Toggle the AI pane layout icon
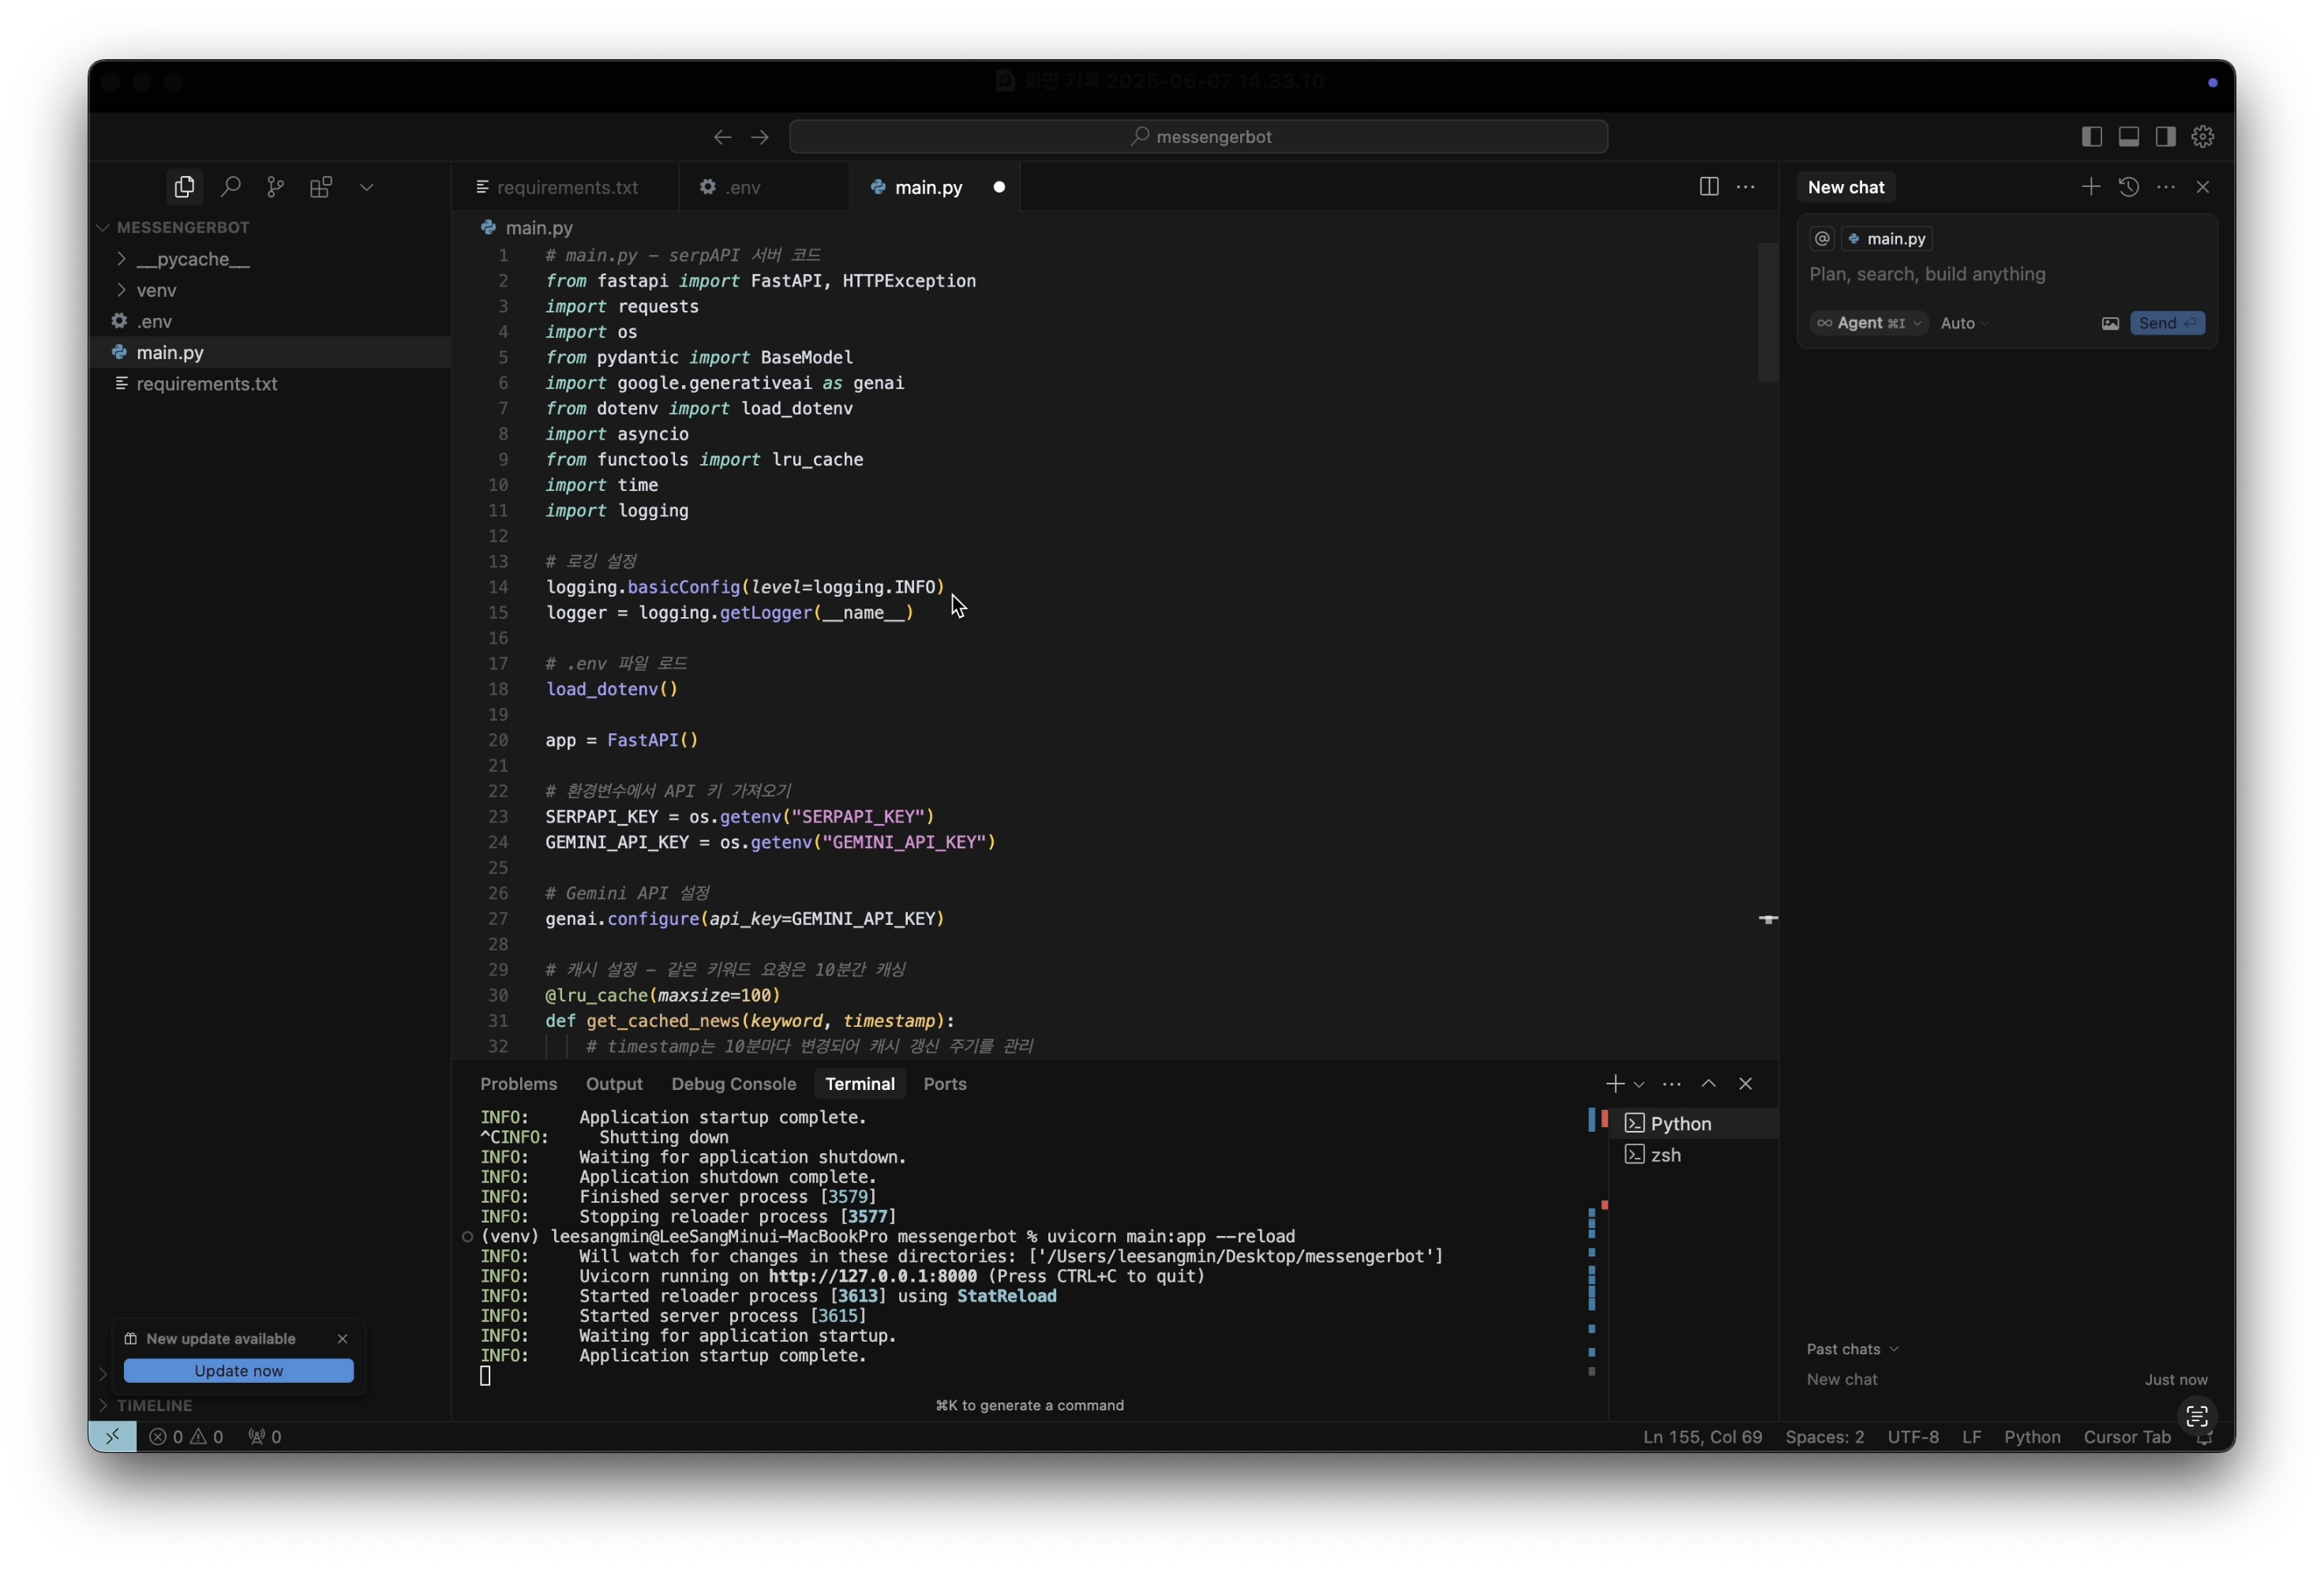 point(2165,137)
